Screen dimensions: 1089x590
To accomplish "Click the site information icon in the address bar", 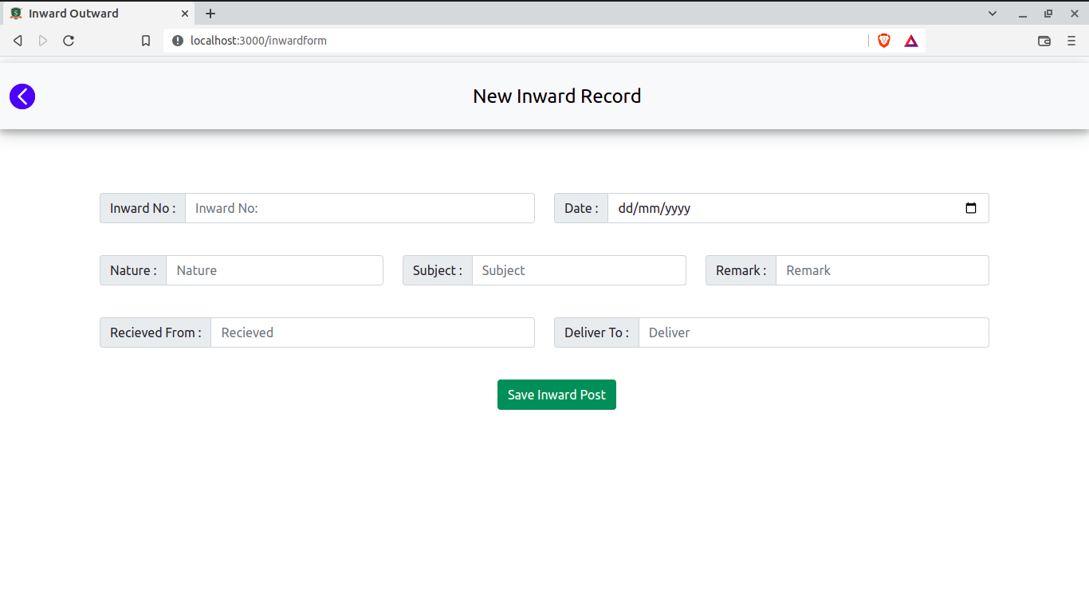I will pos(176,40).
